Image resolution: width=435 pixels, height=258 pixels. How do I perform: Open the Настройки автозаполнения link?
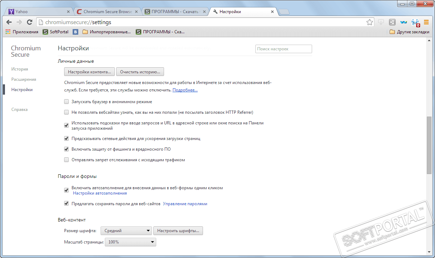(100, 193)
